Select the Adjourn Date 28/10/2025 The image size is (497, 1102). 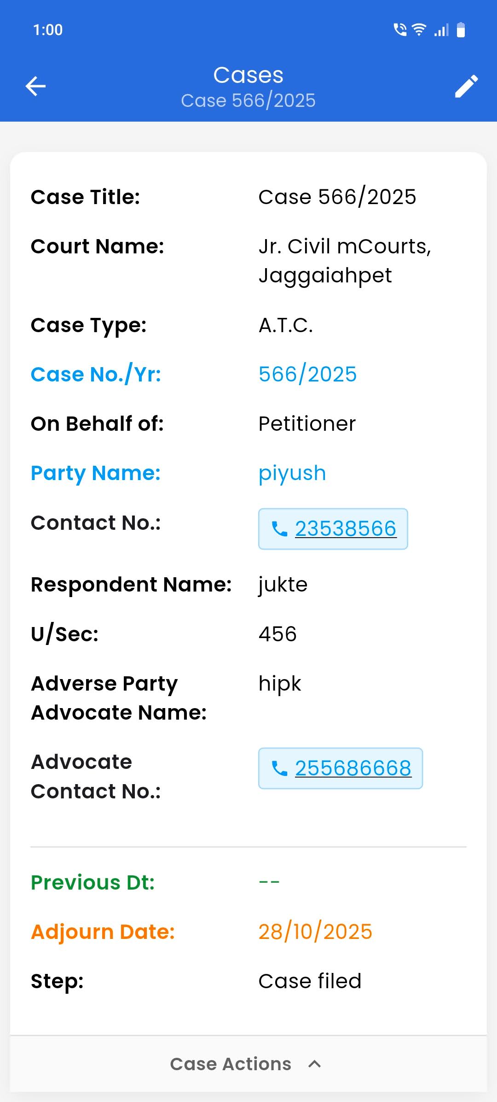coord(315,932)
